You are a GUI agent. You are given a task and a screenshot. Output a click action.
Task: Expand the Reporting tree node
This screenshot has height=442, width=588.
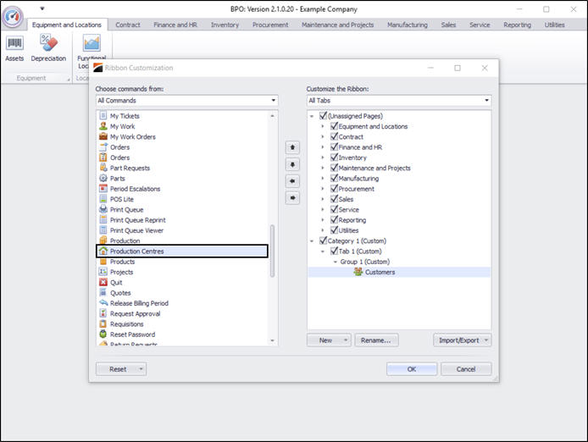click(x=323, y=220)
